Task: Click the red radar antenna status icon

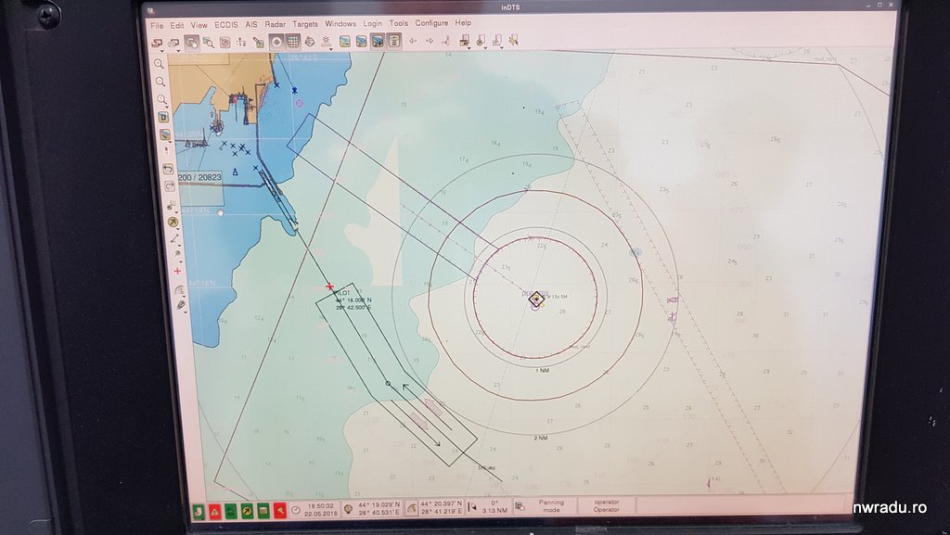Action: click(279, 512)
